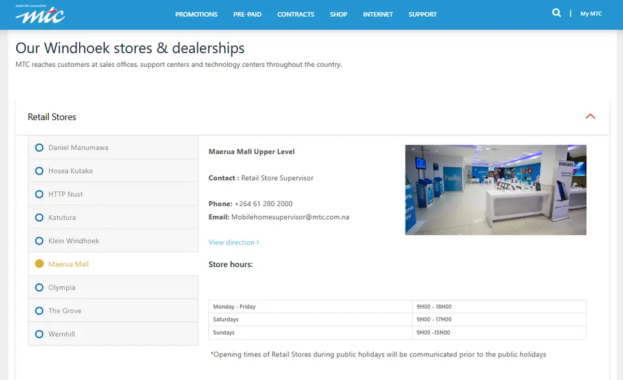The width and height of the screenshot is (623, 380).
Task: Open the PROMOTIONS menu
Action: click(x=196, y=14)
